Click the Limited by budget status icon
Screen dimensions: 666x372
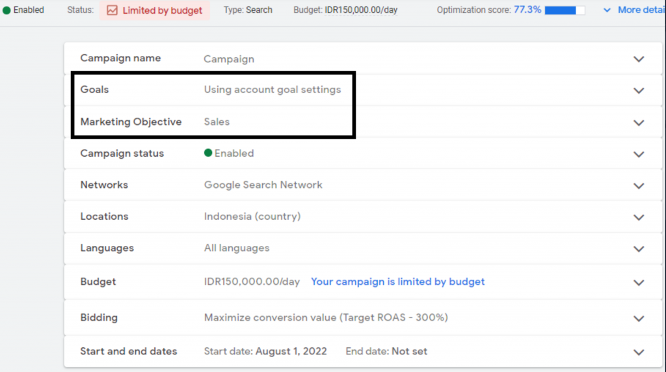pos(111,10)
